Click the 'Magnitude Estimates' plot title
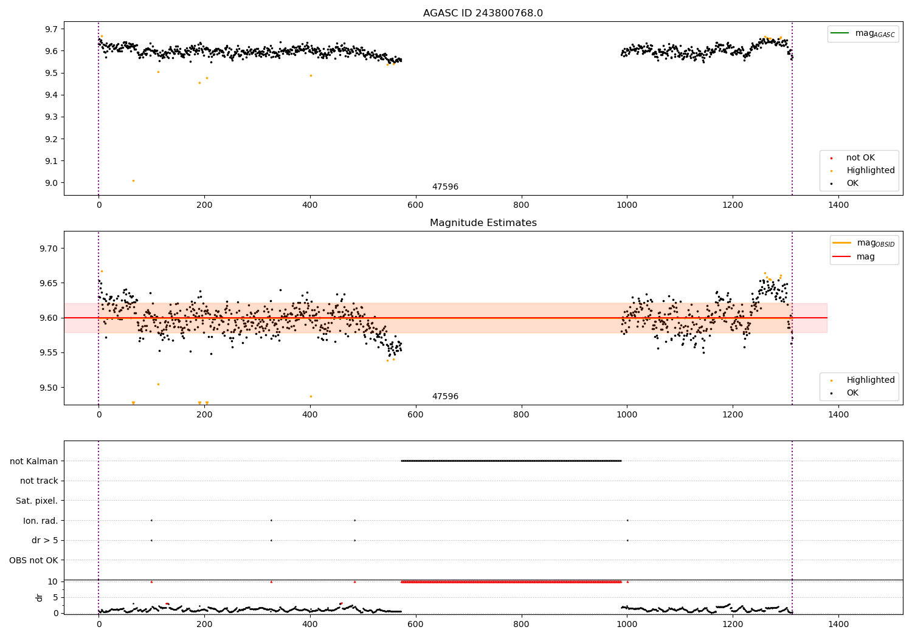 tap(483, 222)
